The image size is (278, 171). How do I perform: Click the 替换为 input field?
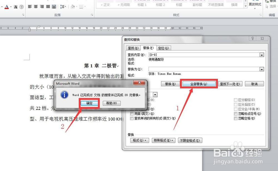click(204, 69)
